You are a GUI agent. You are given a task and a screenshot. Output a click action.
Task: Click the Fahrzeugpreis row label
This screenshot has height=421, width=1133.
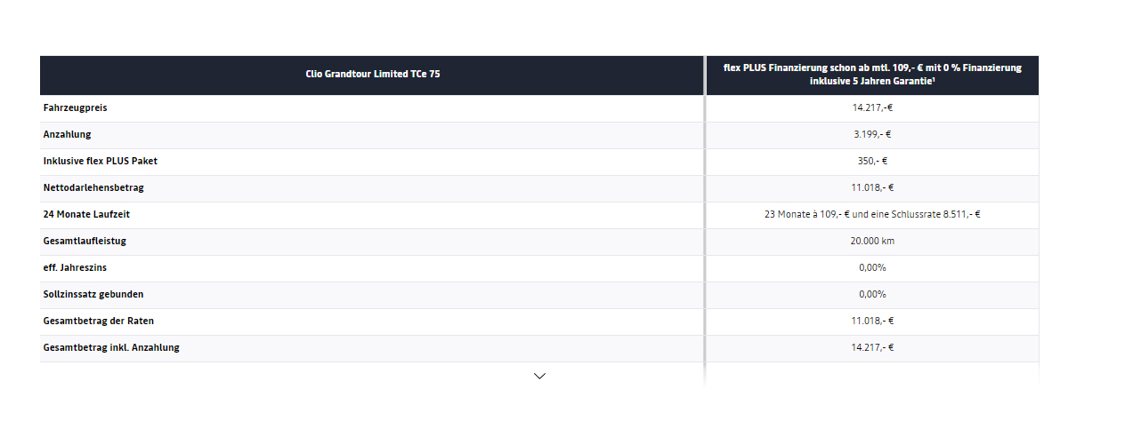(x=76, y=108)
